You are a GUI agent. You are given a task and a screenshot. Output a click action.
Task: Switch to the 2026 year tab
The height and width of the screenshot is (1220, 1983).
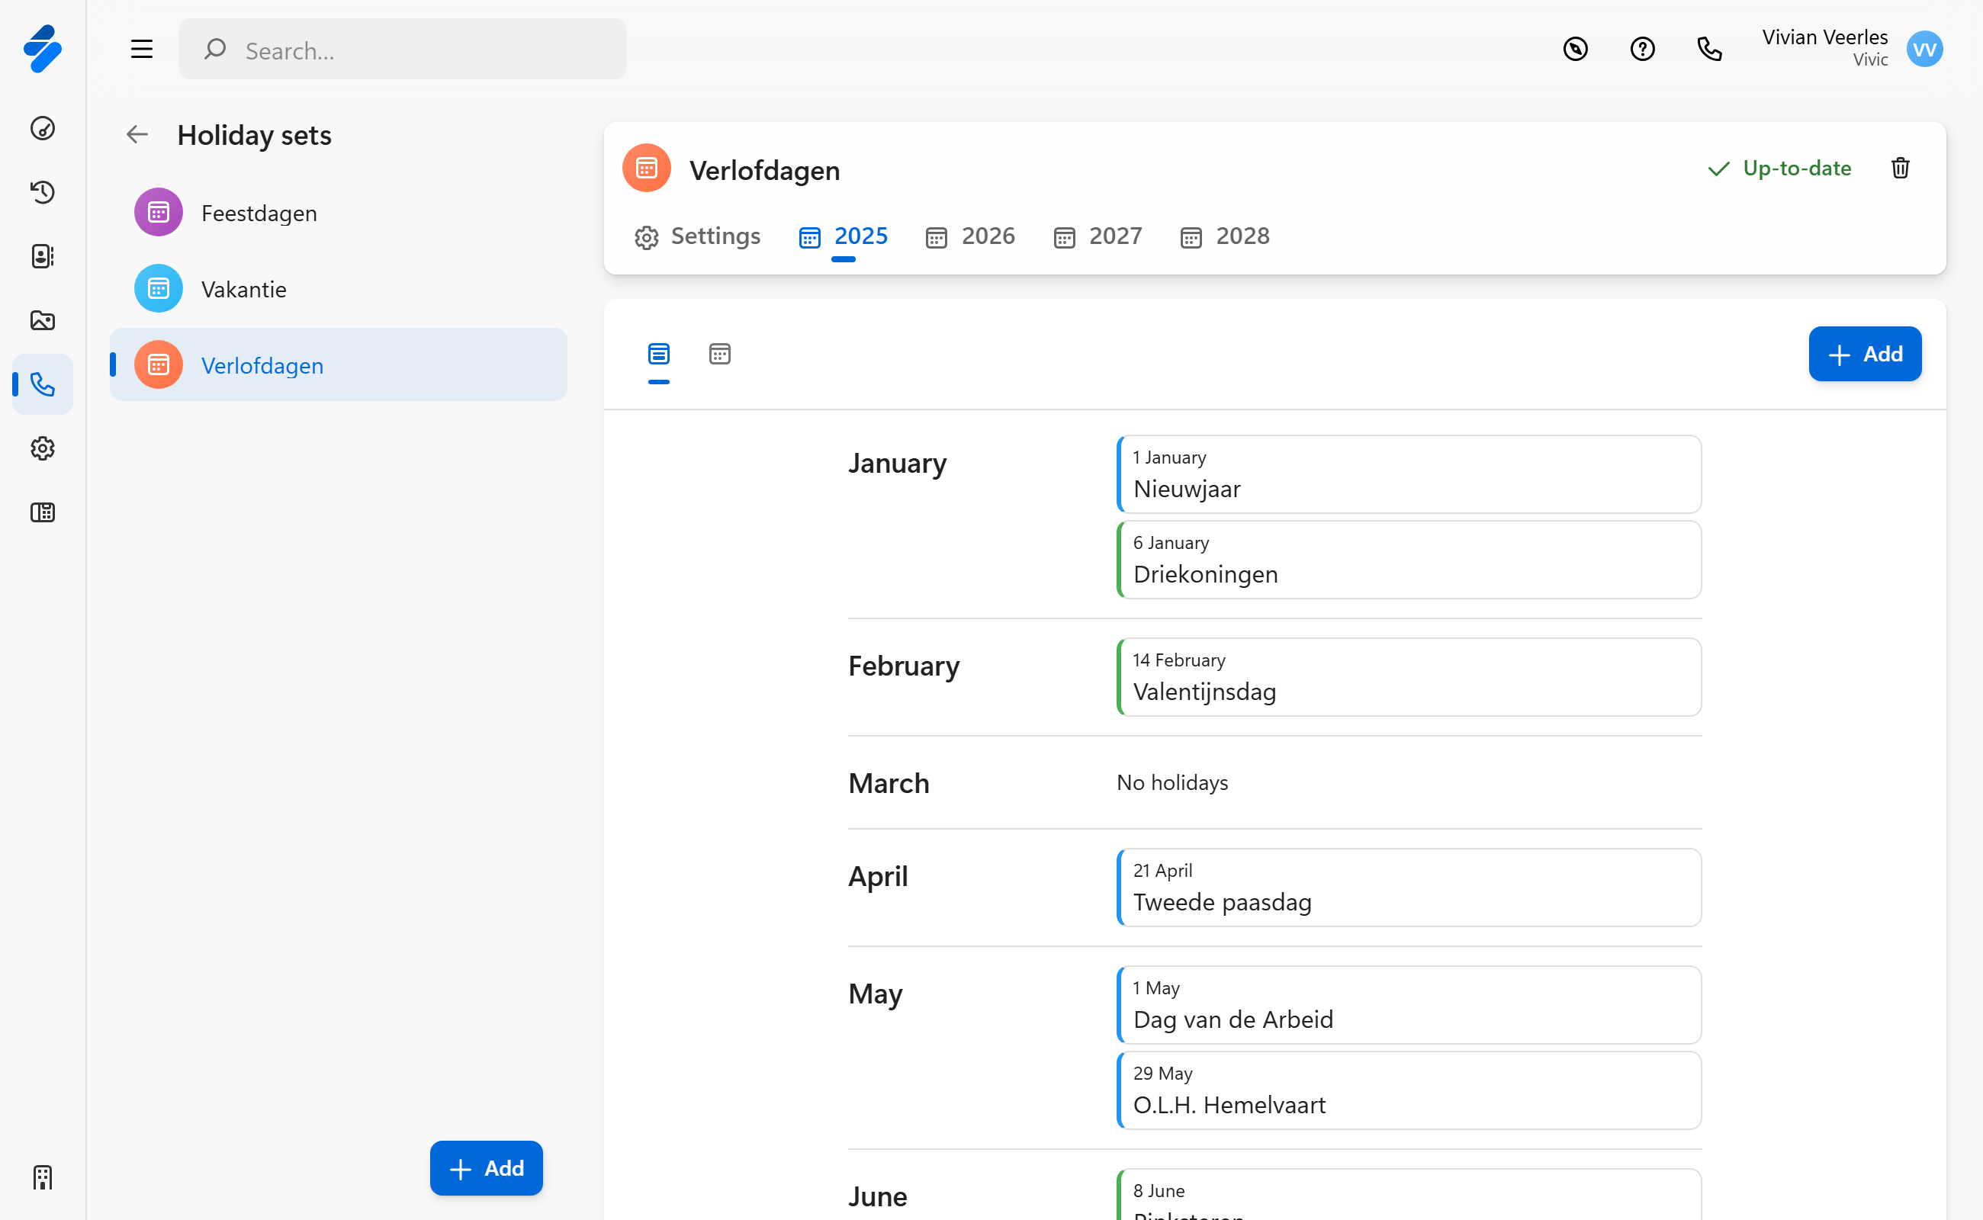(x=970, y=236)
